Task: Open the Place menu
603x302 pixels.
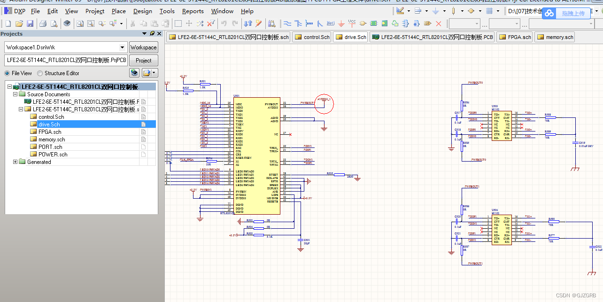Action: point(118,11)
